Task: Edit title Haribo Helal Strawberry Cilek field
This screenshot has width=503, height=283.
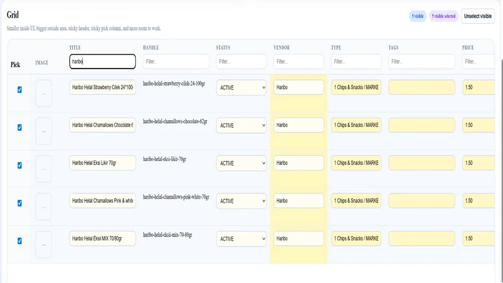Action: click(102, 87)
